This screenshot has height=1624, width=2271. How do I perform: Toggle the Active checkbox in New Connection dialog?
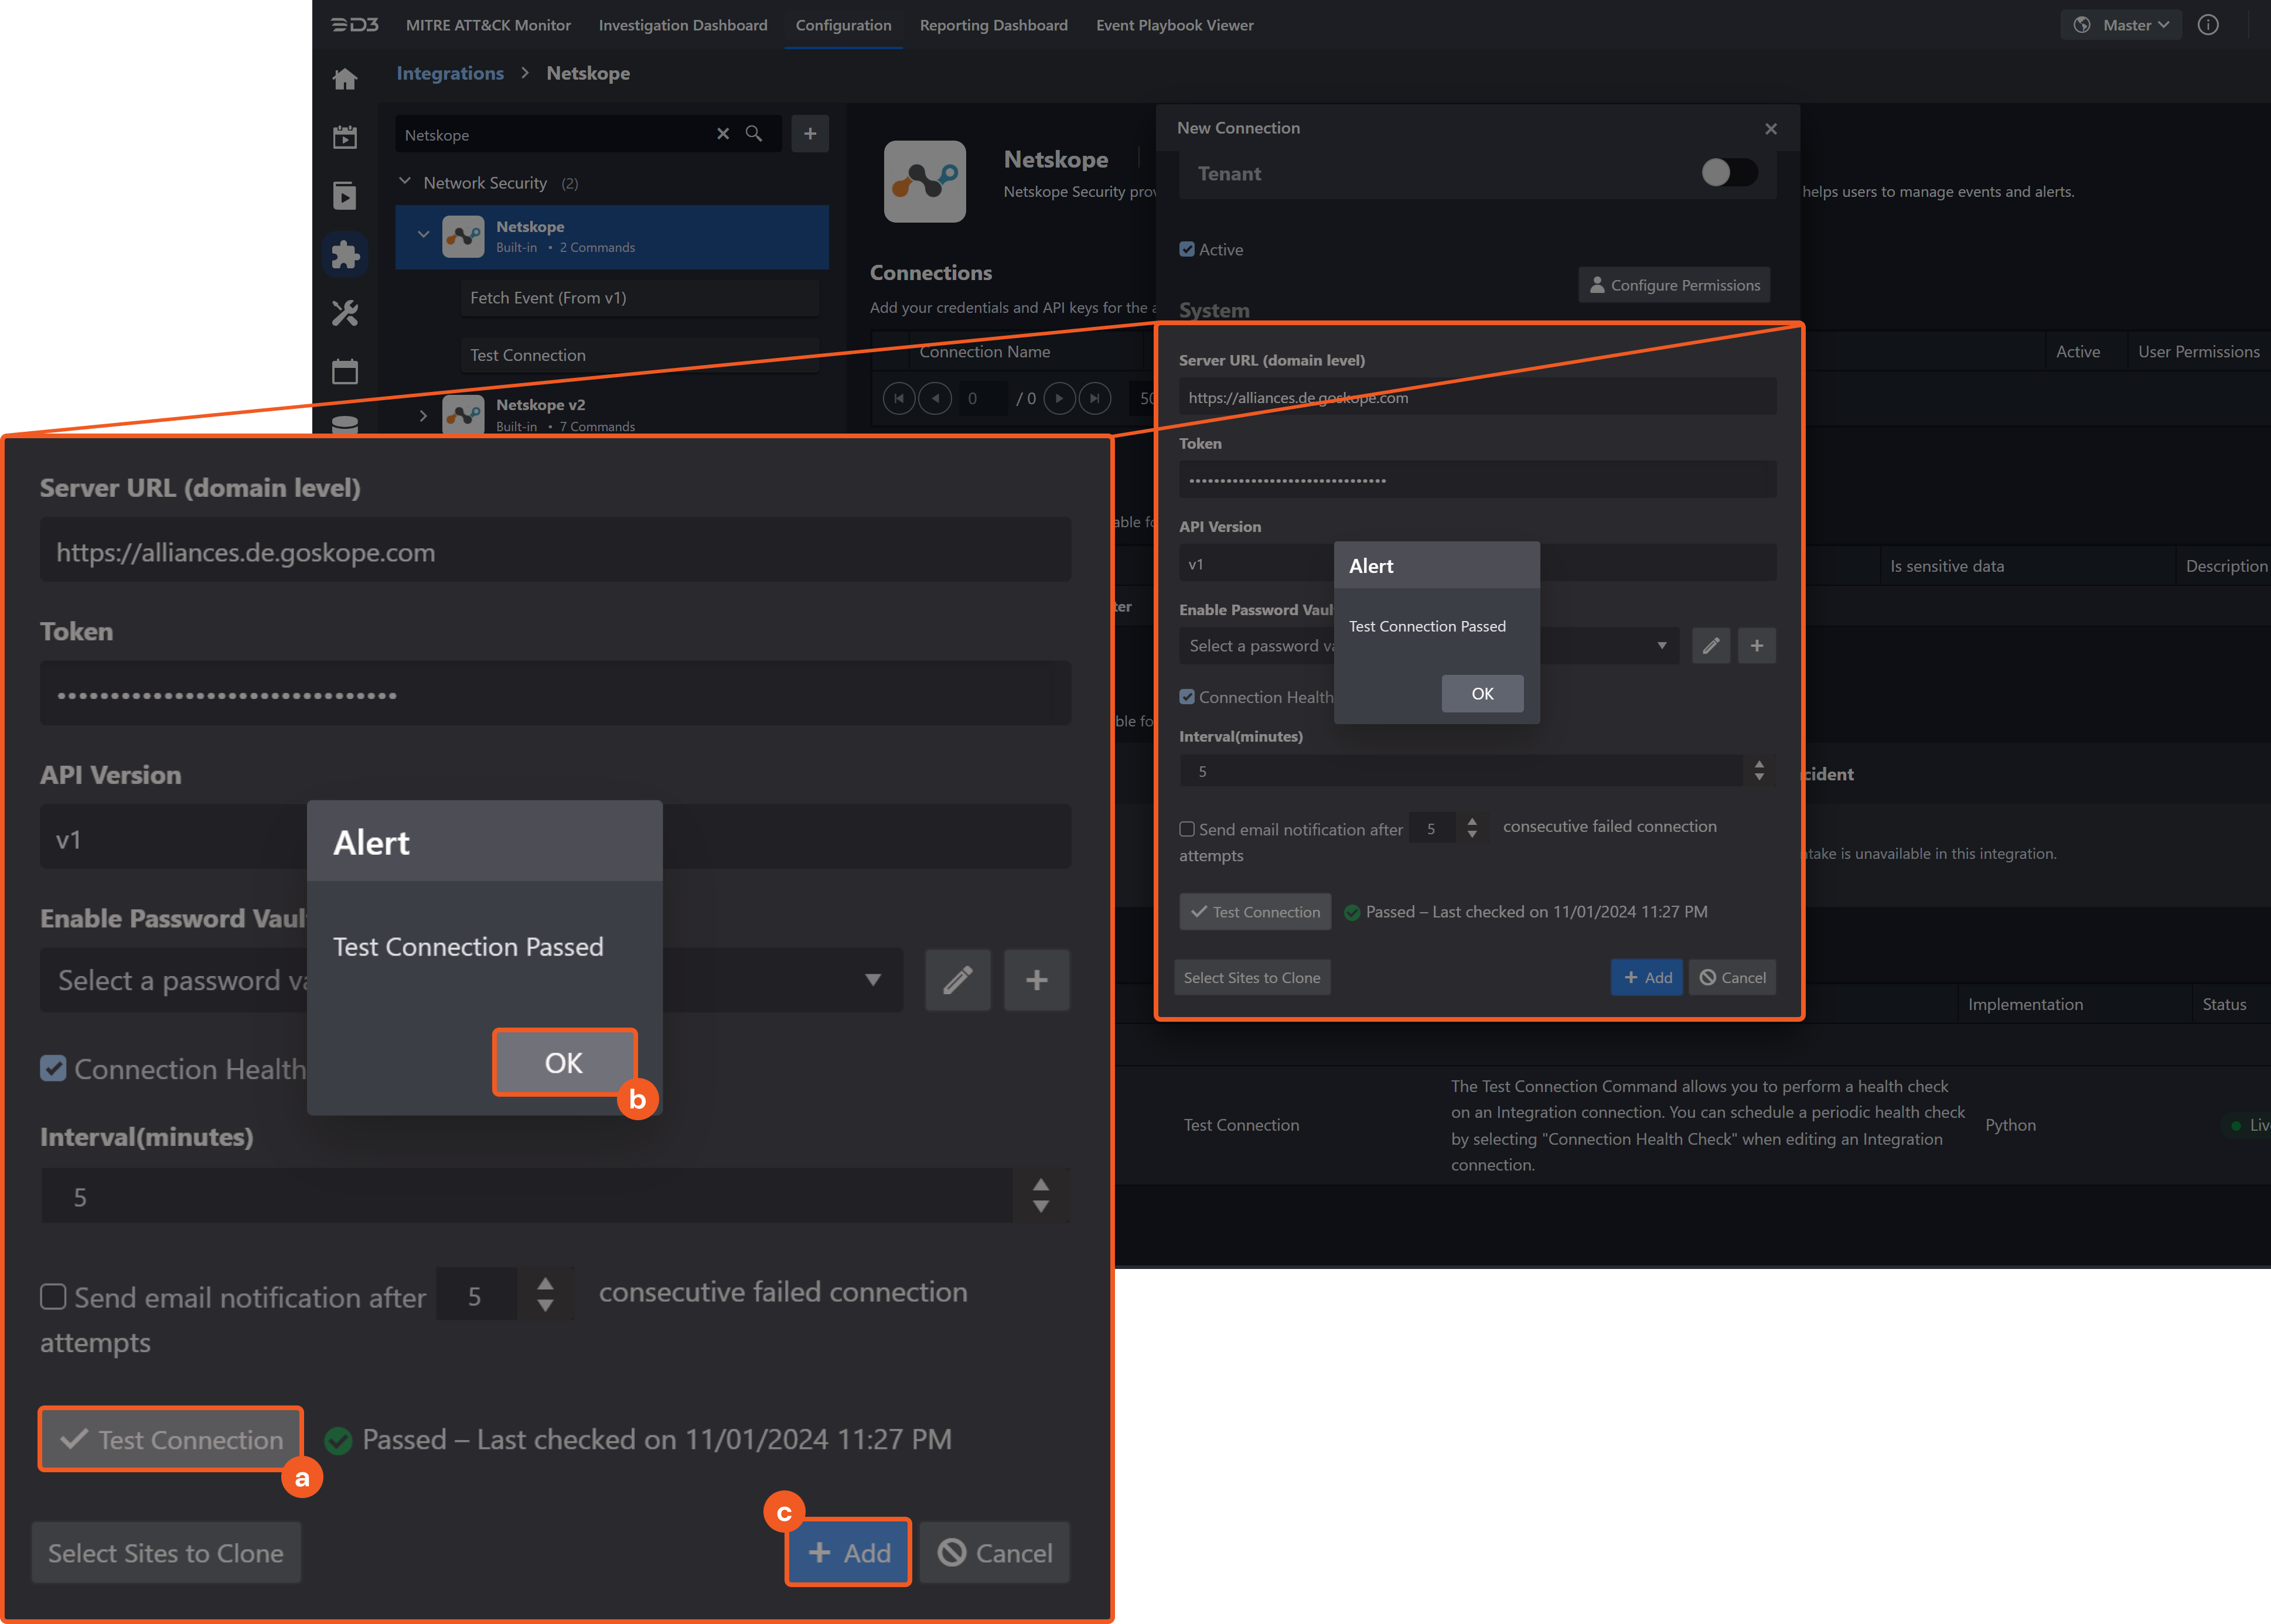(x=1187, y=250)
